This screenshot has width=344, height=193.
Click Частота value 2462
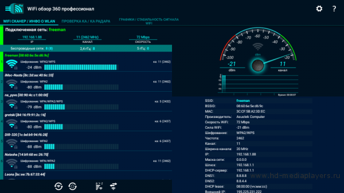pyautogui.click(x=240, y=138)
